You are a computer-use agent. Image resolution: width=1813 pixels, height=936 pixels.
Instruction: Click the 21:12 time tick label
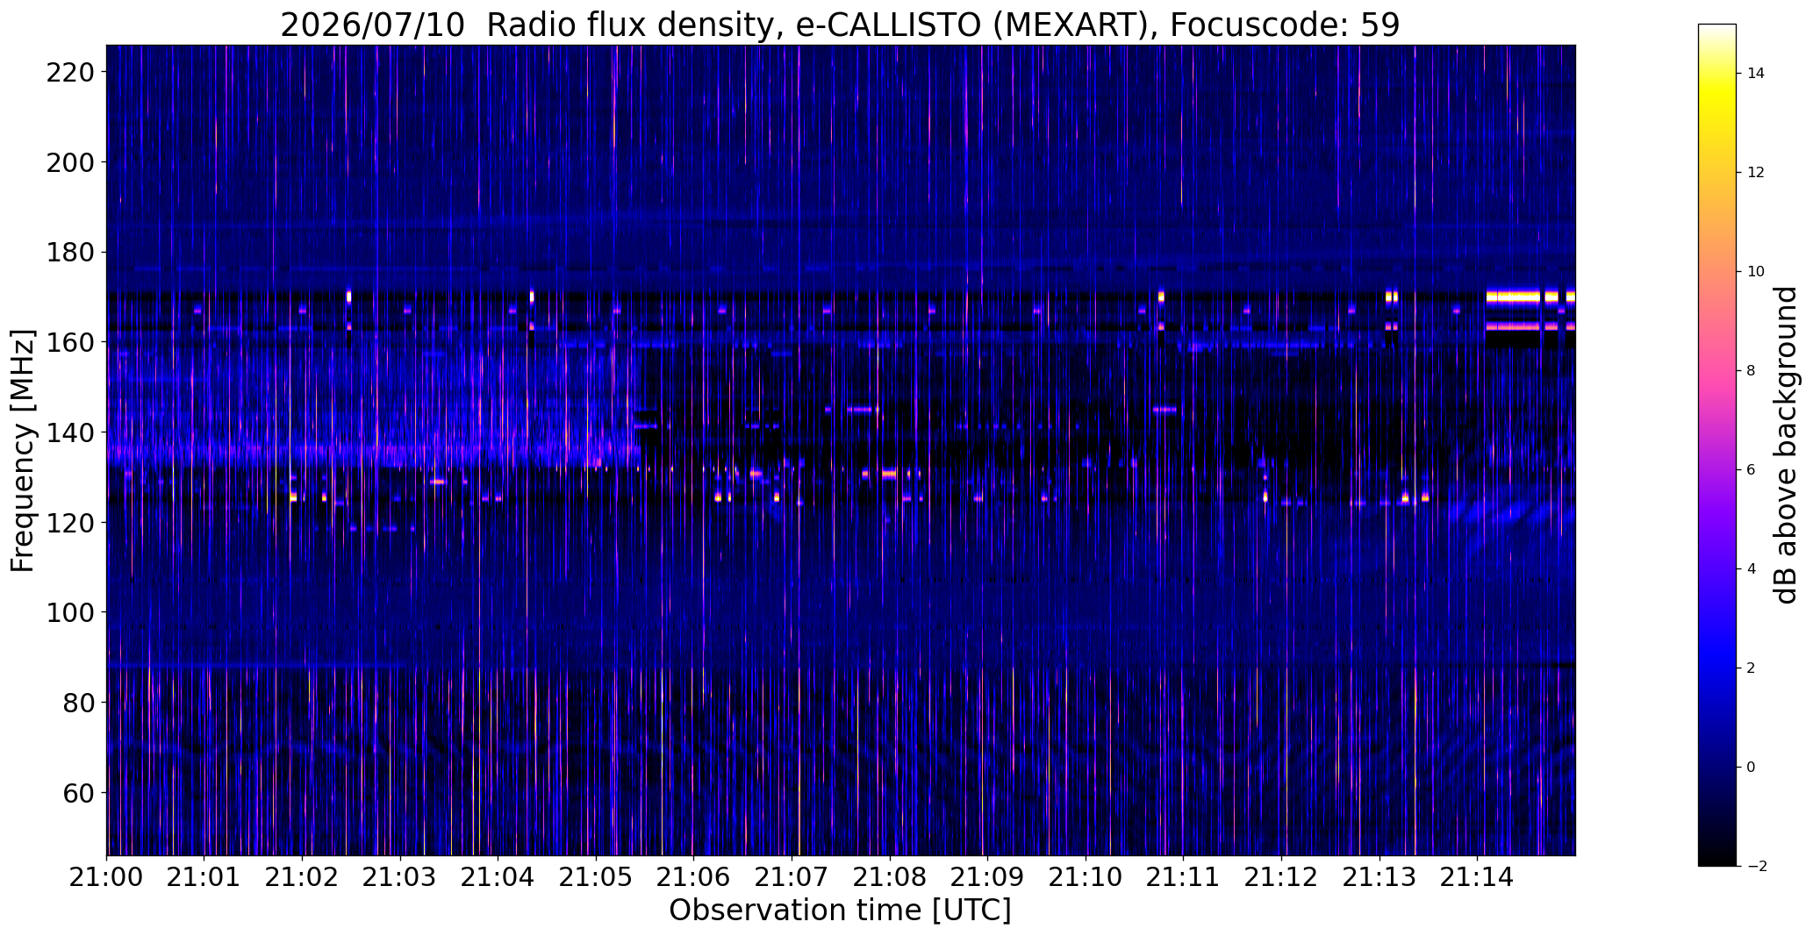(1282, 877)
